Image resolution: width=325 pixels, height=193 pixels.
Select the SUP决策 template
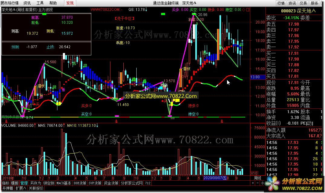(x=95, y=183)
